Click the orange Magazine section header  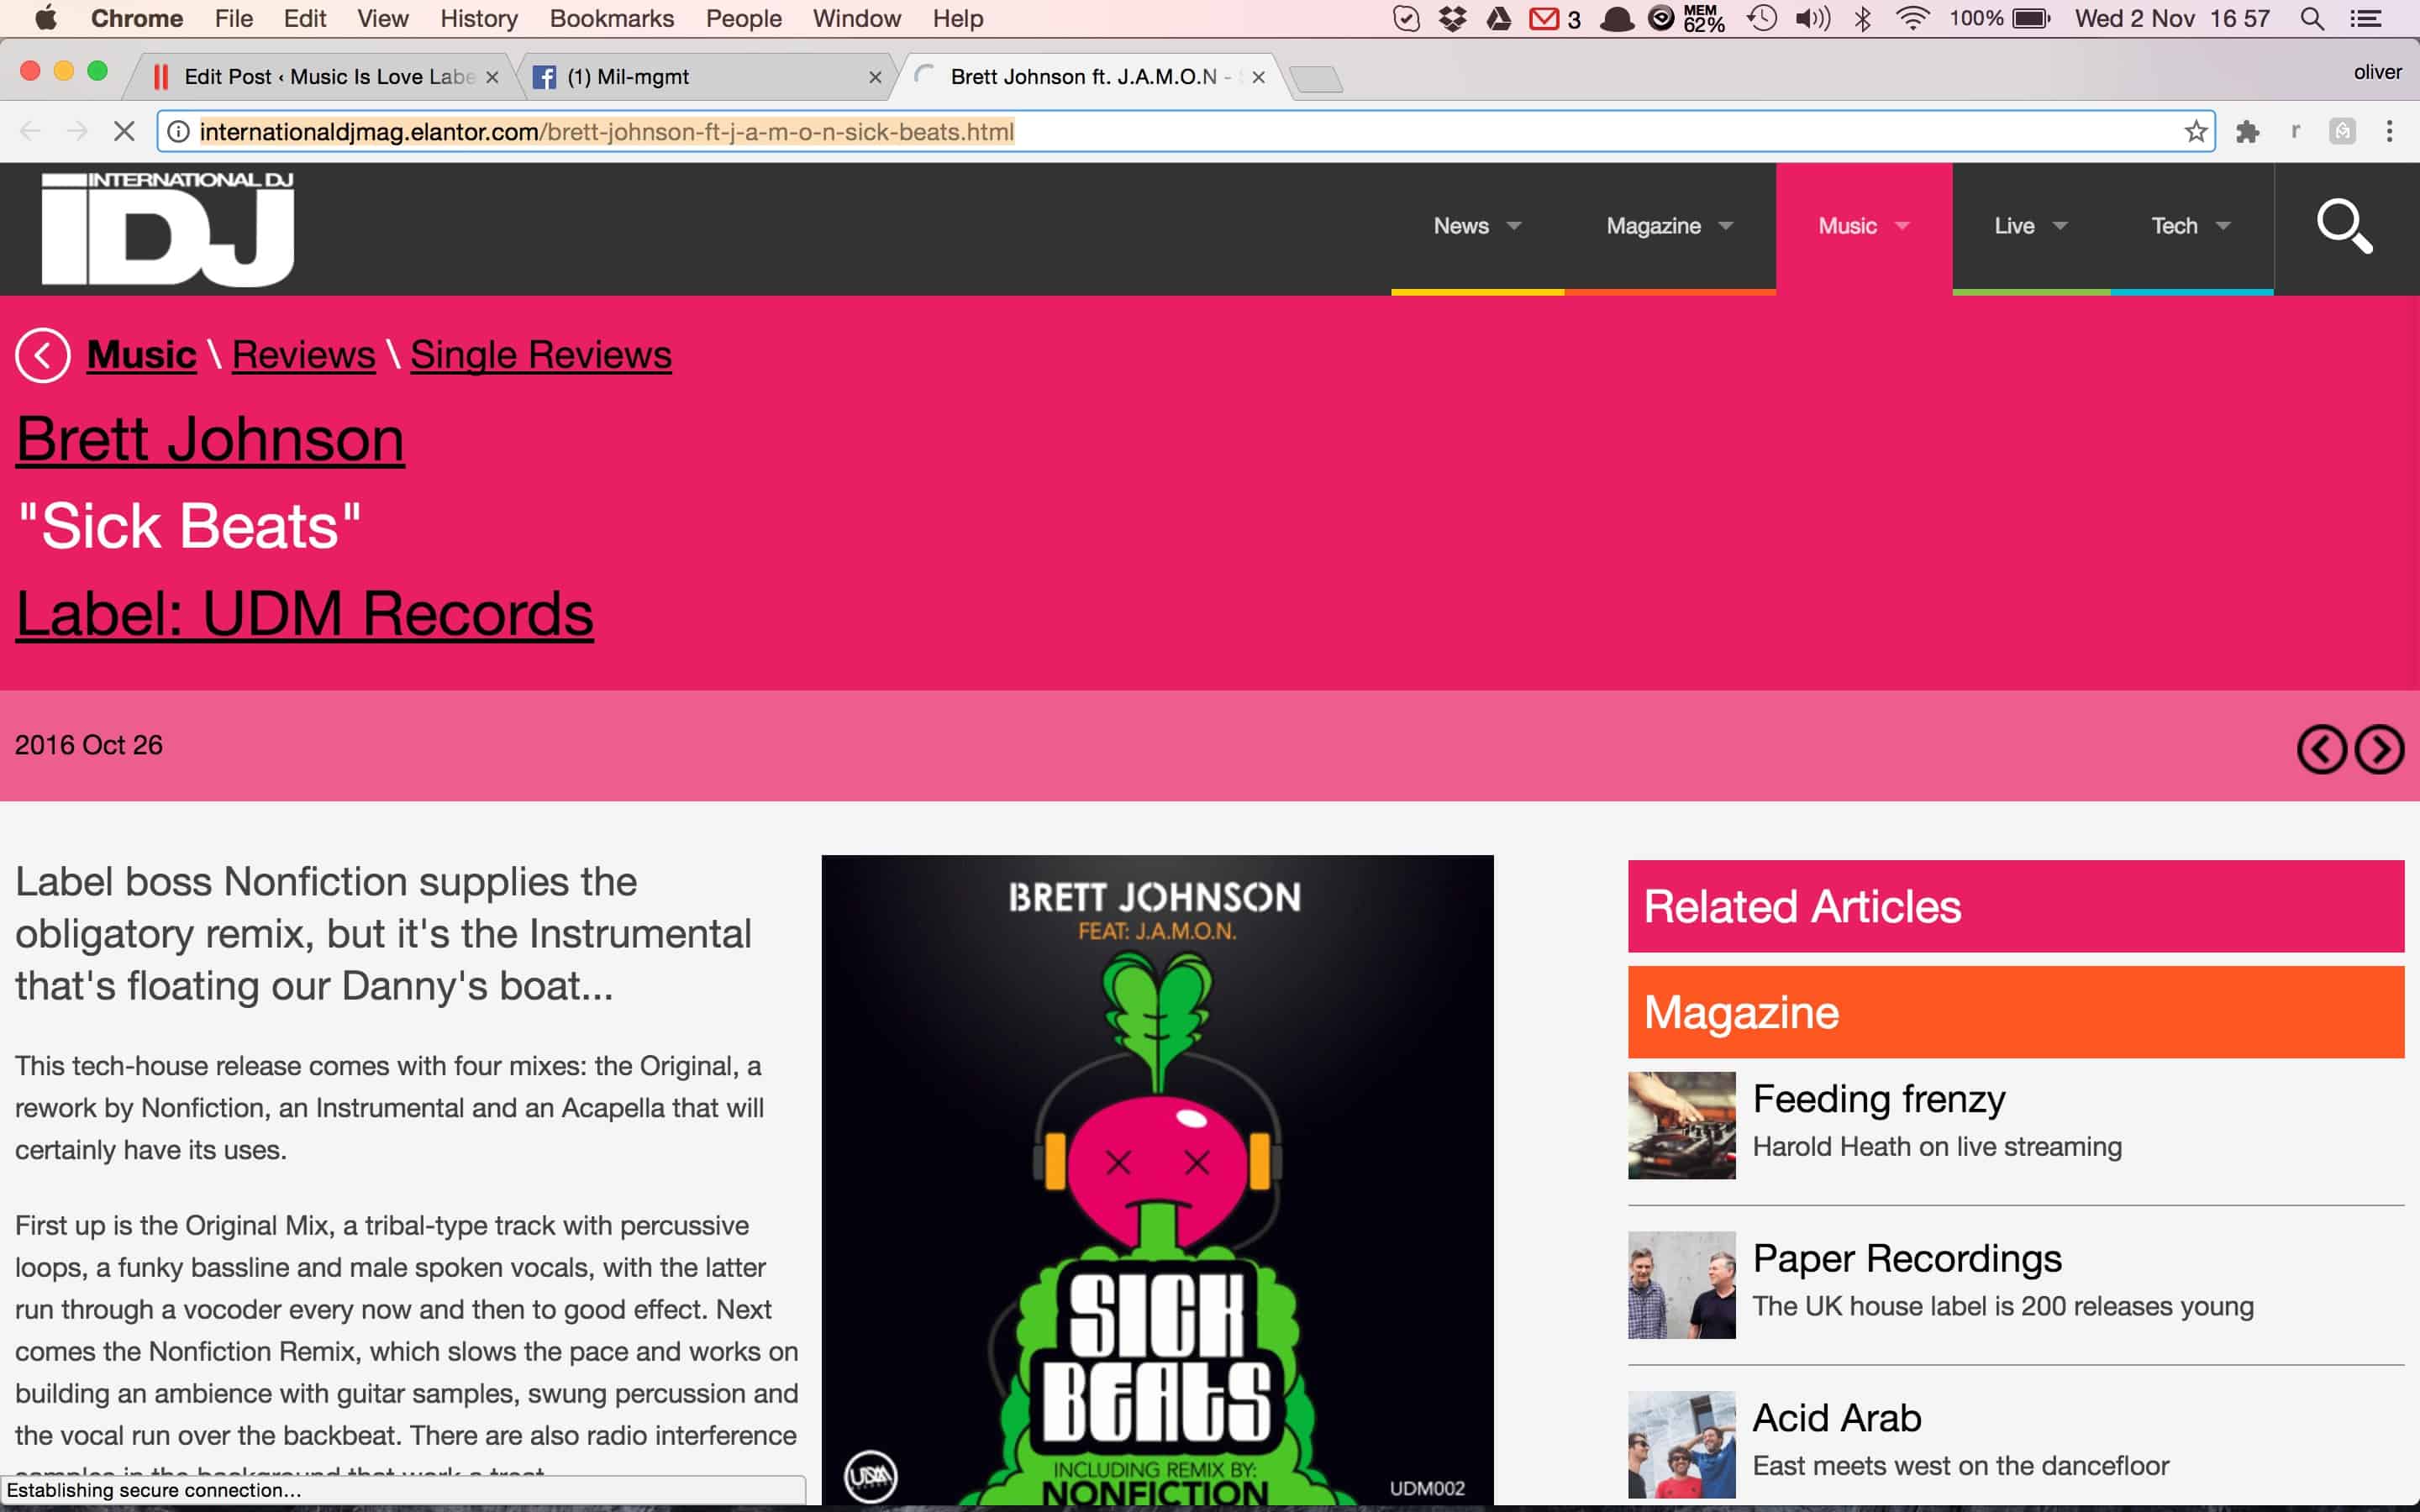coord(2016,1012)
